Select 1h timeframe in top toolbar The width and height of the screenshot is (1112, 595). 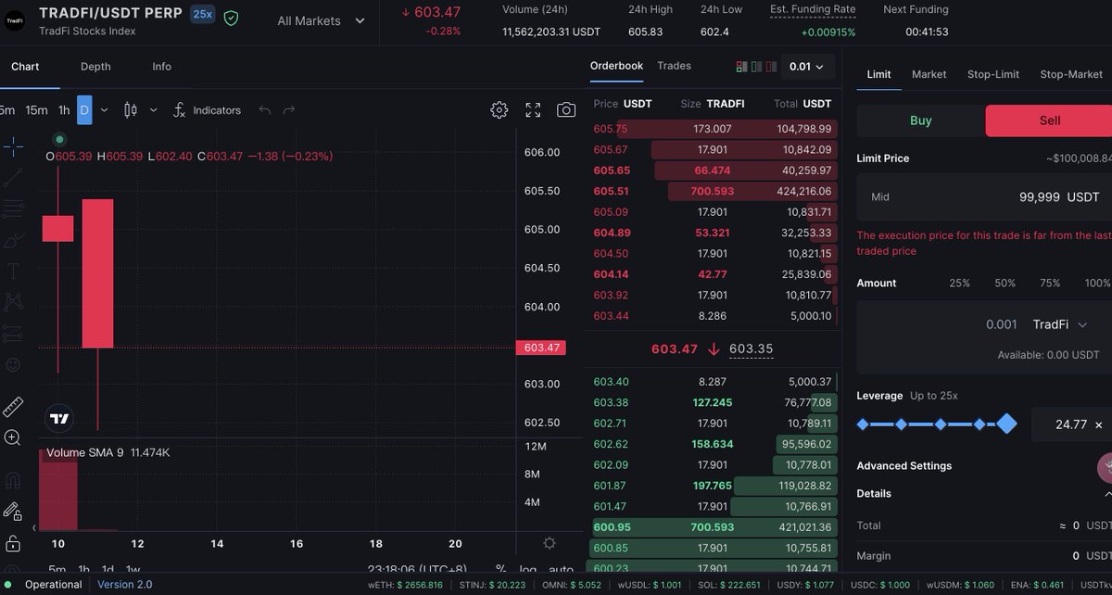(x=64, y=109)
